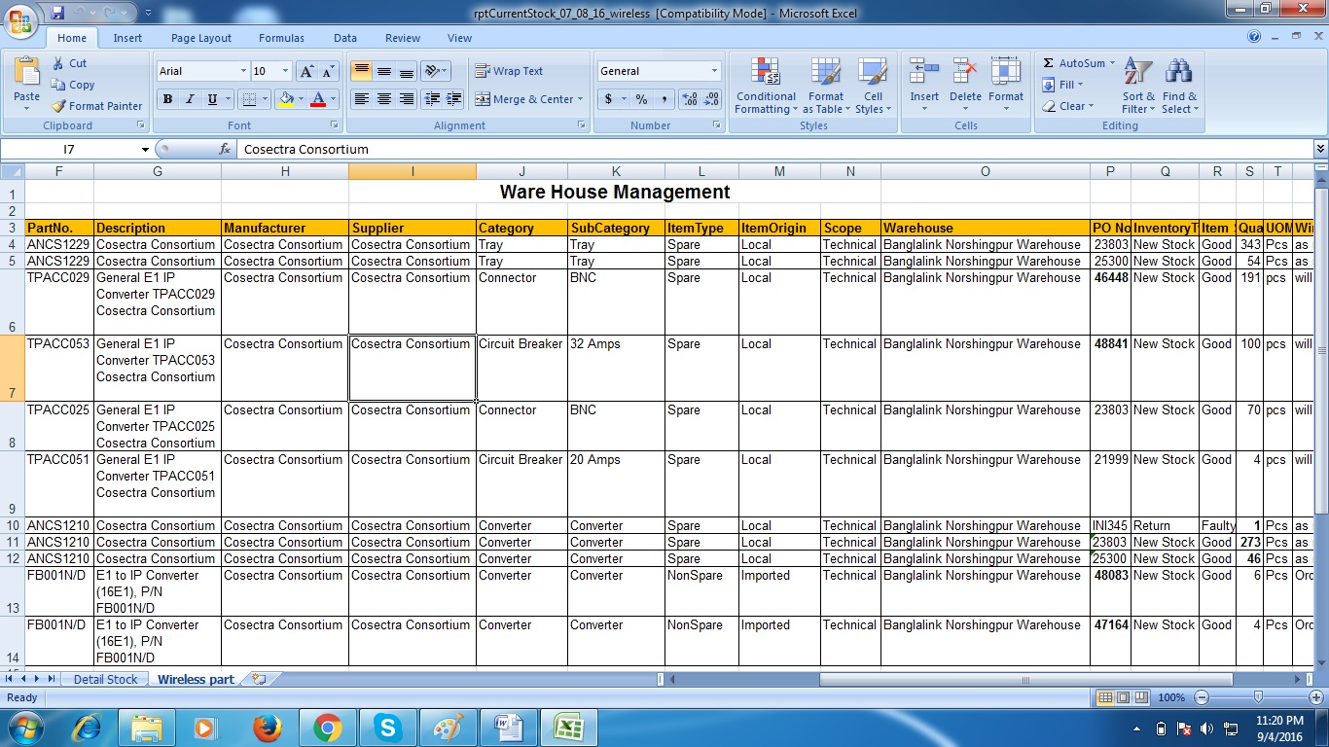Open the General number format dropdown
The image size is (1329, 747).
point(714,71)
